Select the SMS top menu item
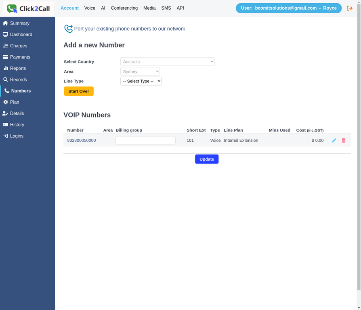The width and height of the screenshot is (361, 310). coord(166,8)
